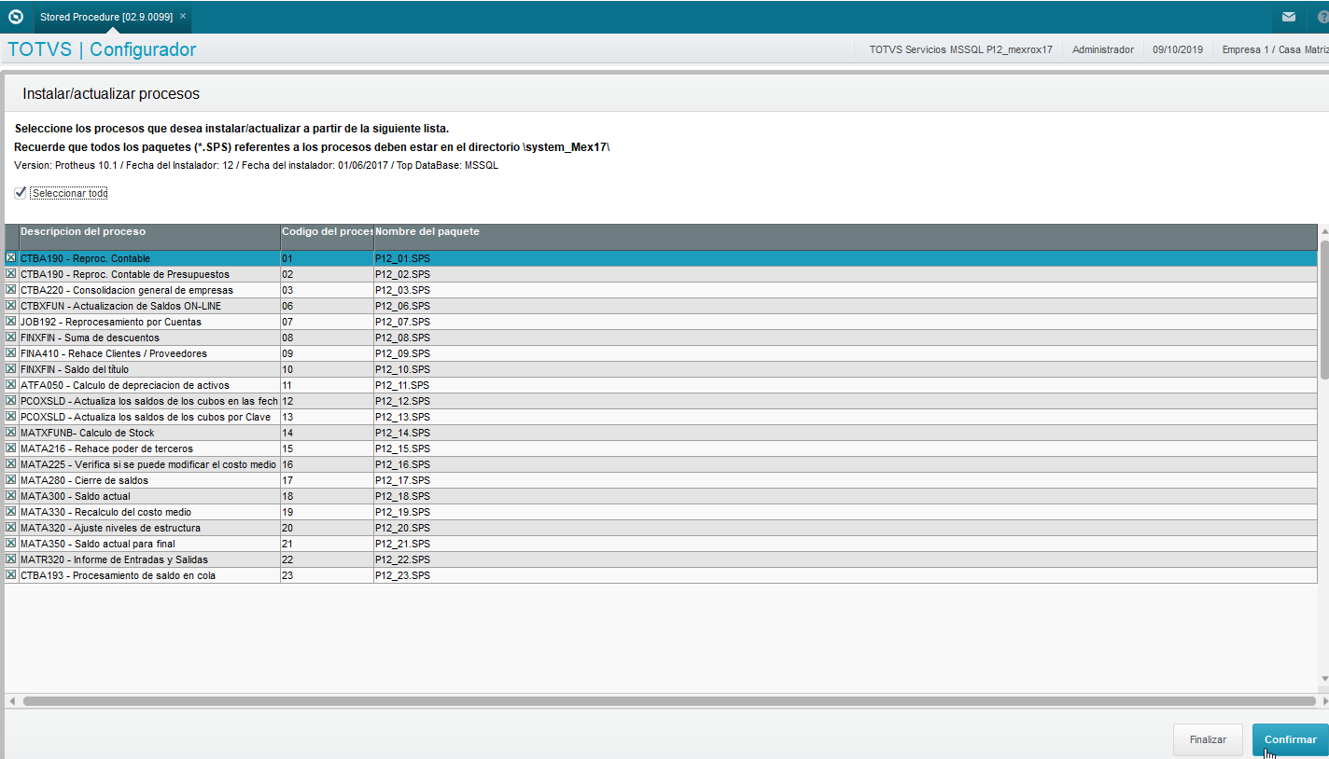Uncheck the MATXFUNB Calculo de Stock checkbox
Image resolution: width=1329 pixels, height=759 pixels.
(x=11, y=432)
